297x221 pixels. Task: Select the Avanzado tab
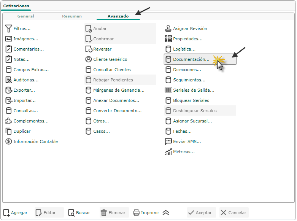(x=118, y=16)
